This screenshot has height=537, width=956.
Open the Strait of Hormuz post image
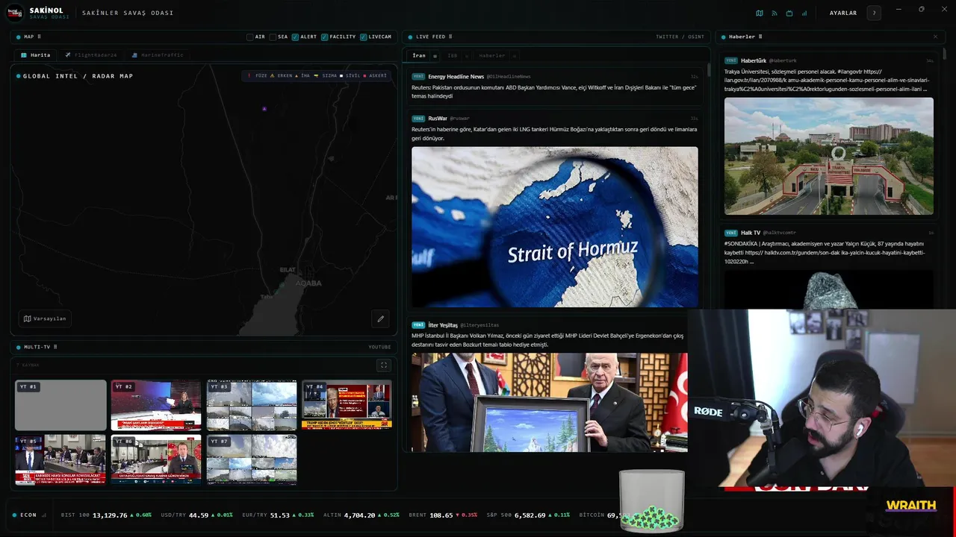click(x=555, y=227)
